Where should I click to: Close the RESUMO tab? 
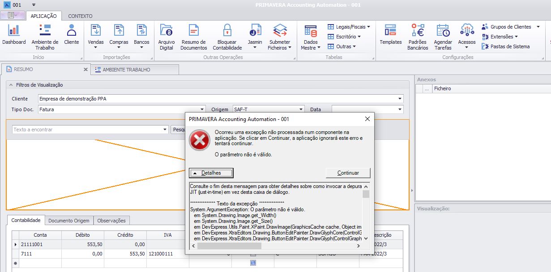[85, 69]
